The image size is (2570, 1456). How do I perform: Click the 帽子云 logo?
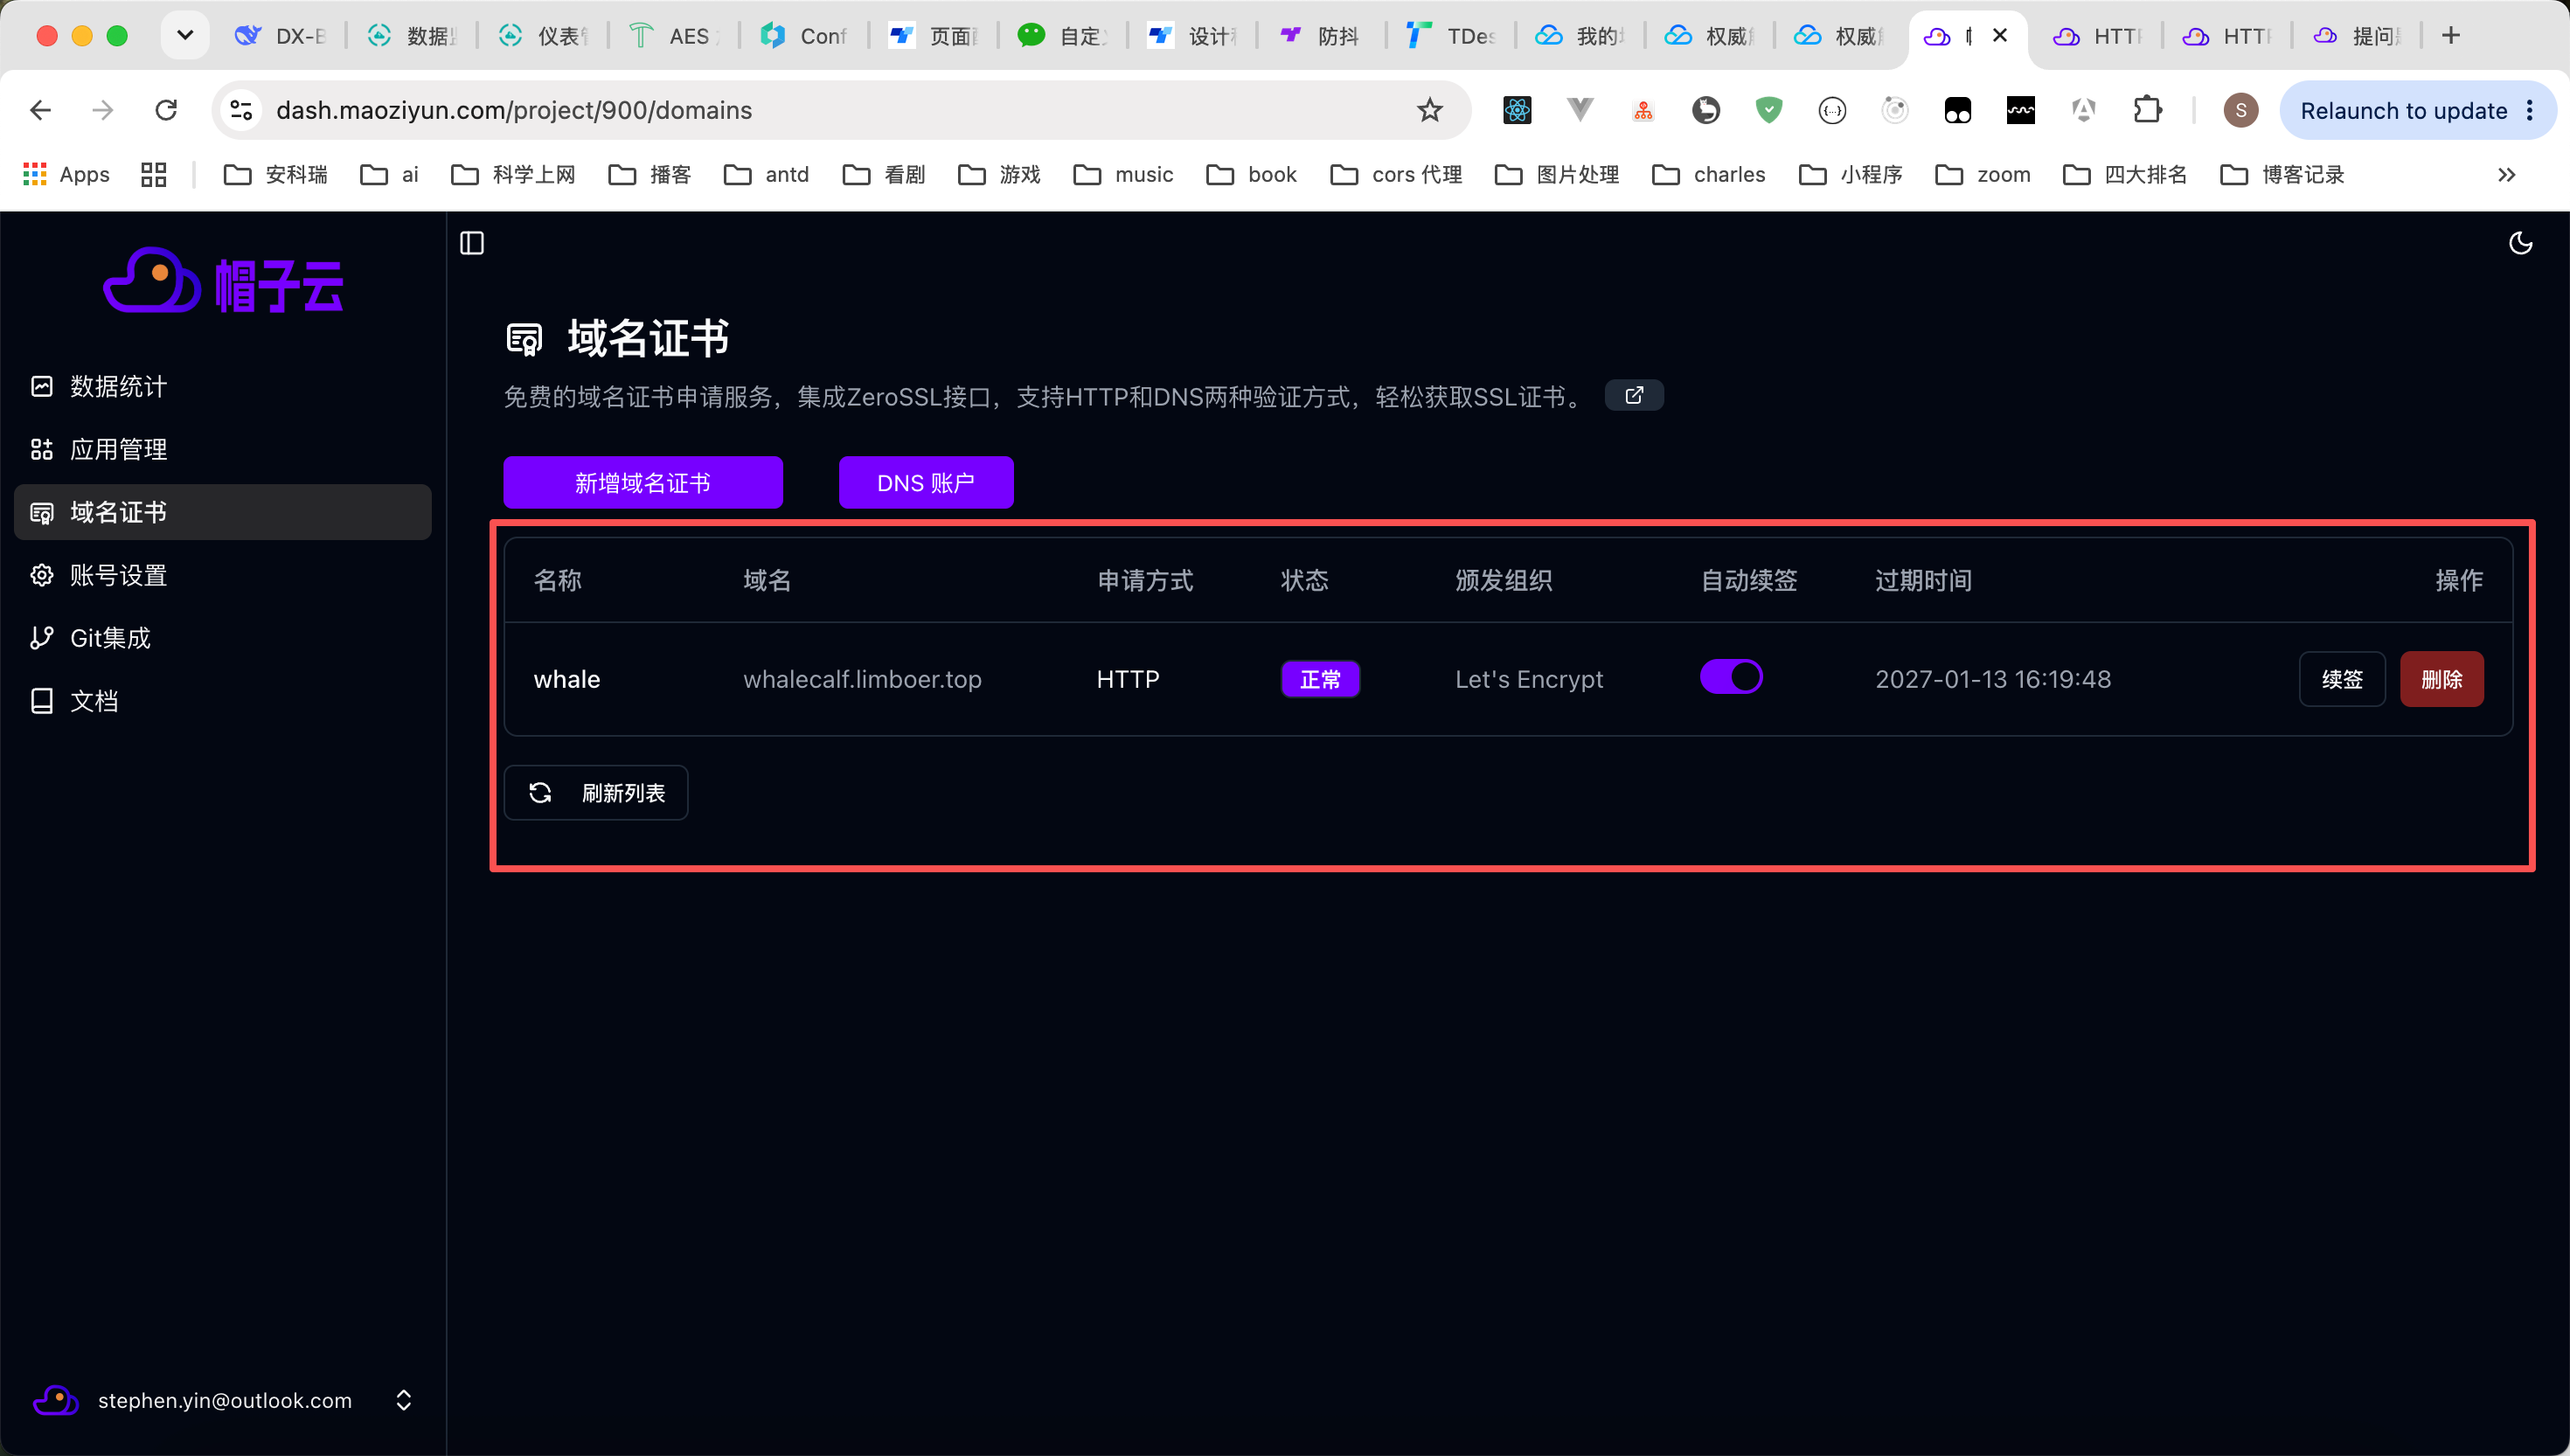(x=223, y=281)
